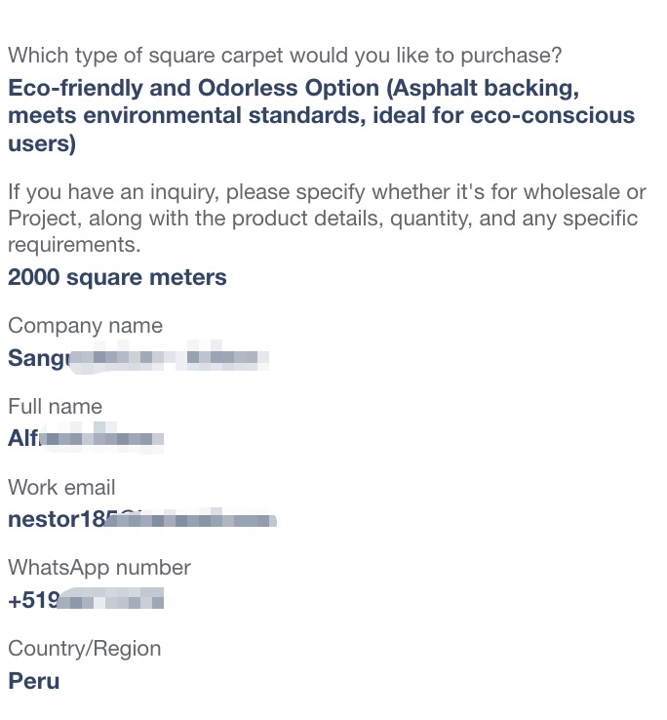Click the words 'Asphalt backing' in answer
The height and width of the screenshot is (720, 667).
coord(483,88)
